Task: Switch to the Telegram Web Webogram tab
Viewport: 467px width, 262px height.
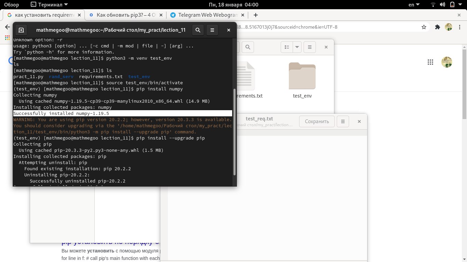Action: pos(208,15)
